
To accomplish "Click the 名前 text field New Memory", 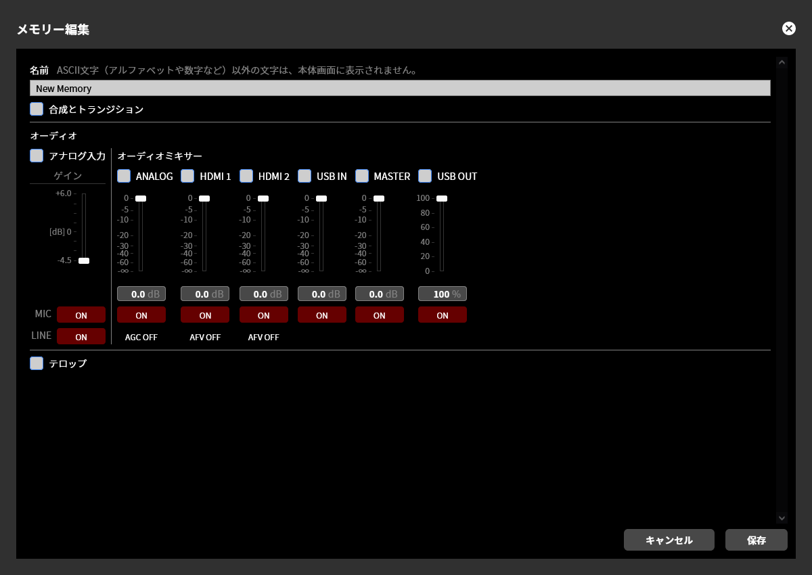I will (400, 88).
